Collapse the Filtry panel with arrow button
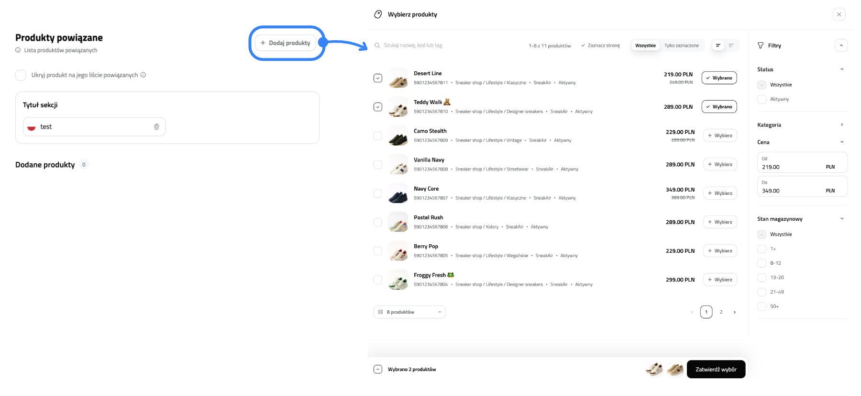This screenshot has height=396, width=861. pyautogui.click(x=841, y=45)
